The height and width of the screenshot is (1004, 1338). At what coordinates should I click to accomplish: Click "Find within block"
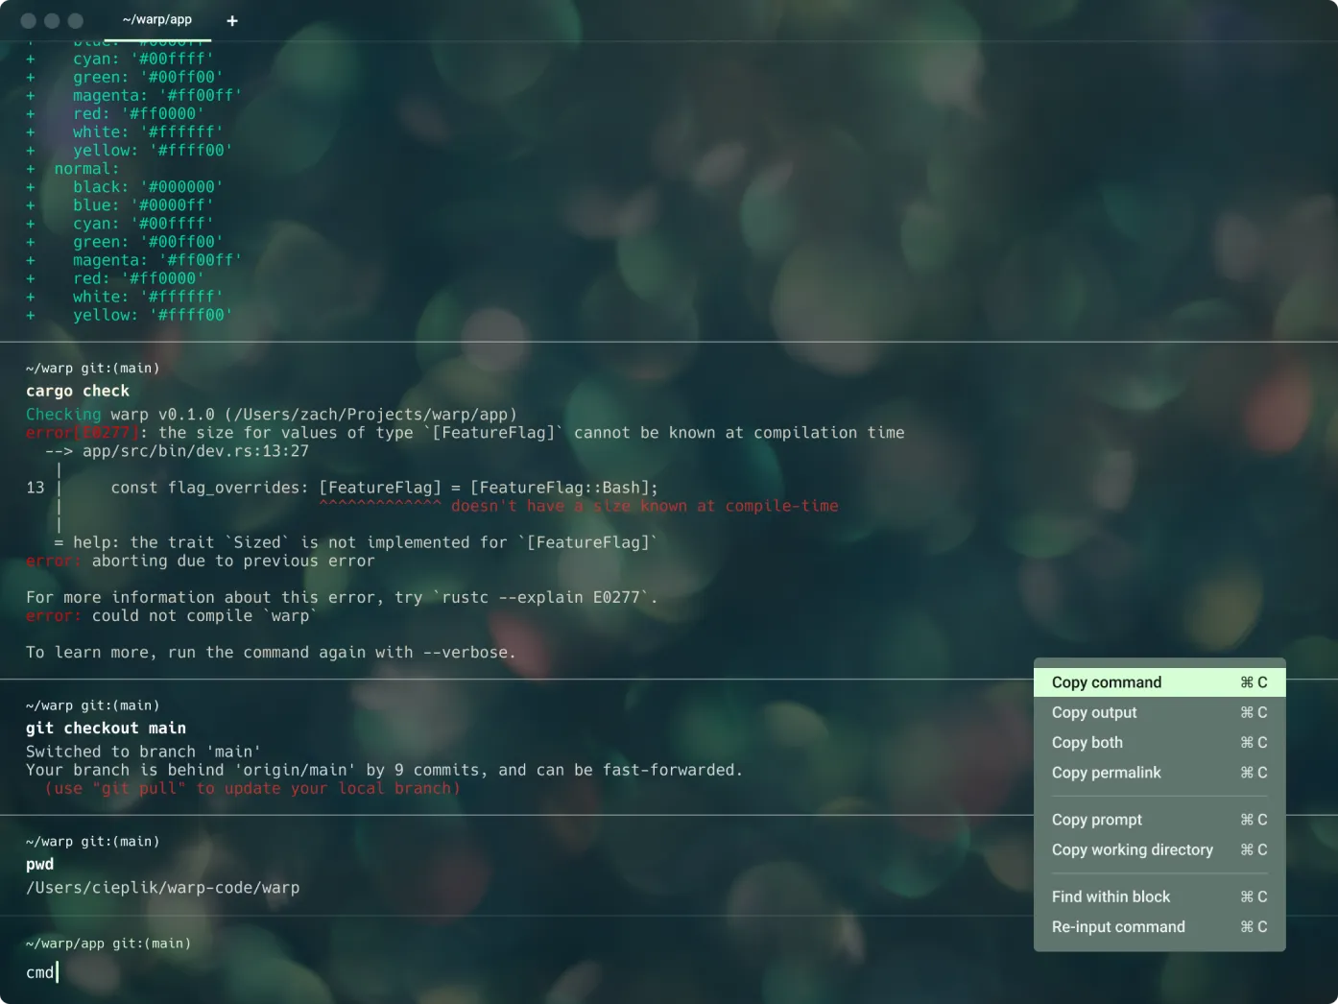pos(1111,896)
